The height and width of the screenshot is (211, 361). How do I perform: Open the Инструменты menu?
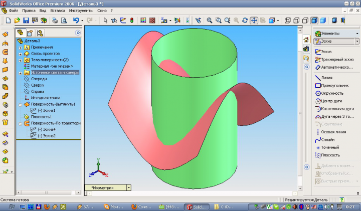81,11
